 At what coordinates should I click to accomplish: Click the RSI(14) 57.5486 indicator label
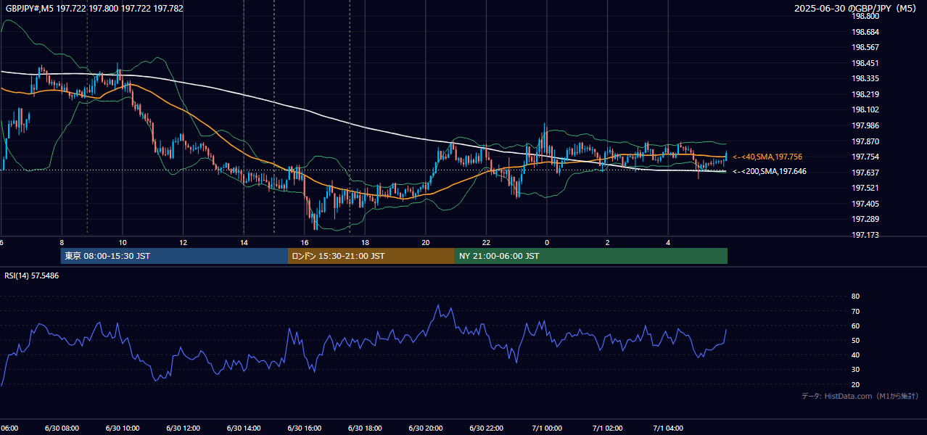tap(32, 276)
